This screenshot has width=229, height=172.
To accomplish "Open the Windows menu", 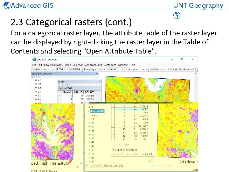I will (123, 65).
